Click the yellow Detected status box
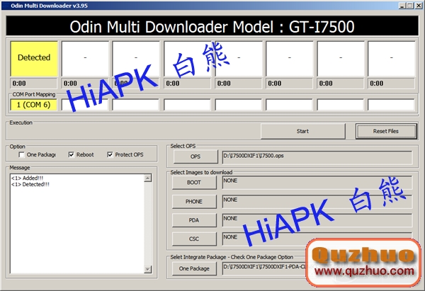The image size is (425, 291). [x=34, y=59]
